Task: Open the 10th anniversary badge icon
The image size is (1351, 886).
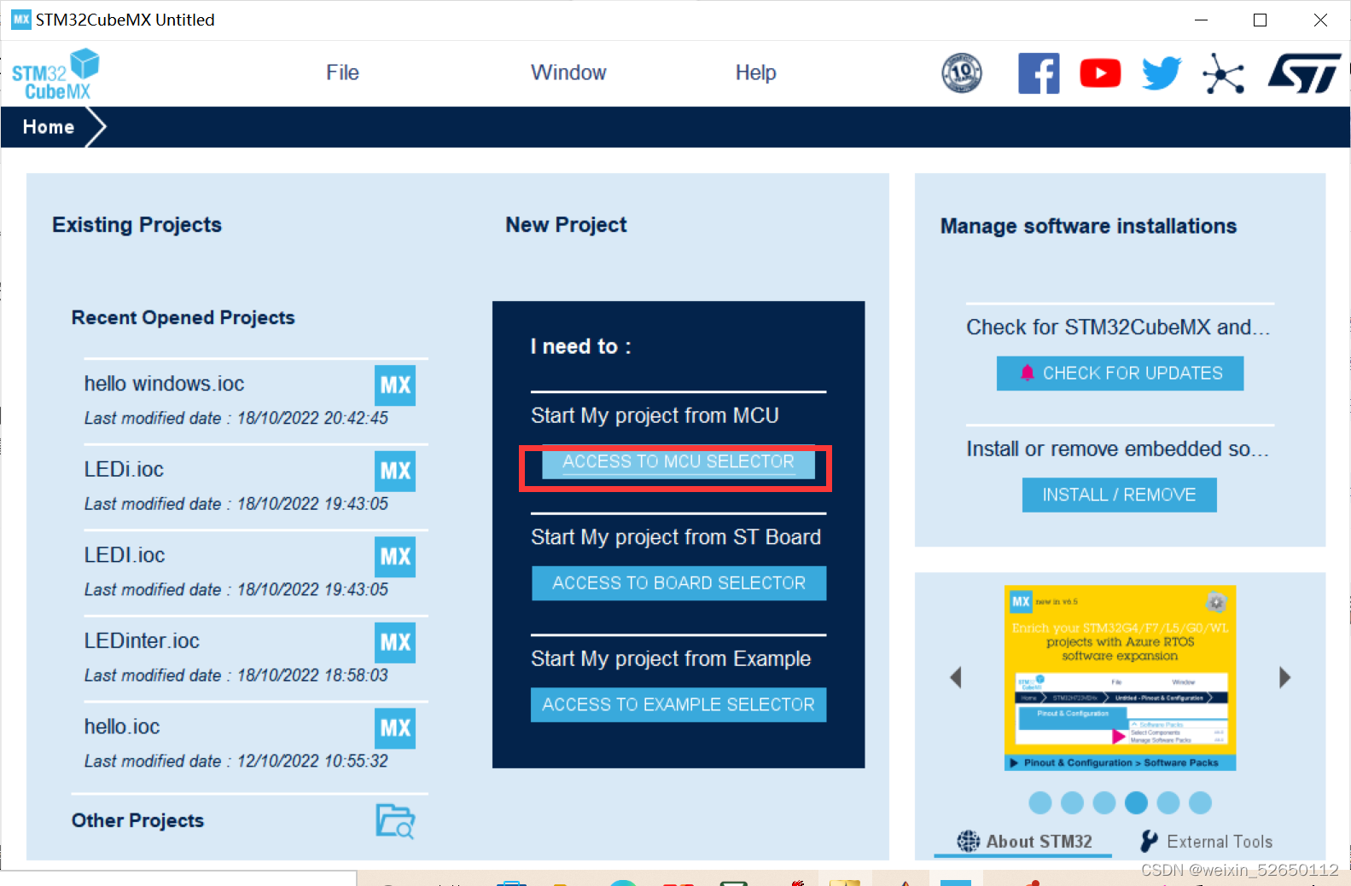Action: (x=962, y=73)
